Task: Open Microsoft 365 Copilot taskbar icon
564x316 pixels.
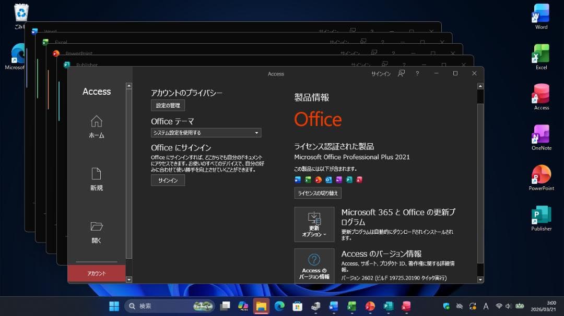Action: (243, 306)
